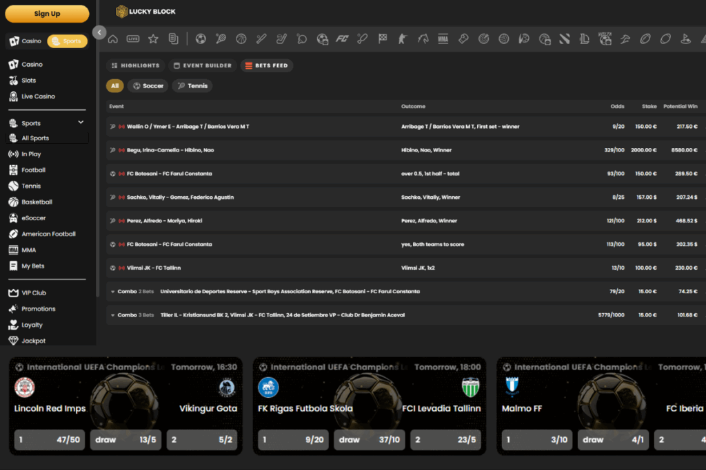The width and height of the screenshot is (706, 470).
Task: Open the bet slip documents icon
Action: pos(173,39)
